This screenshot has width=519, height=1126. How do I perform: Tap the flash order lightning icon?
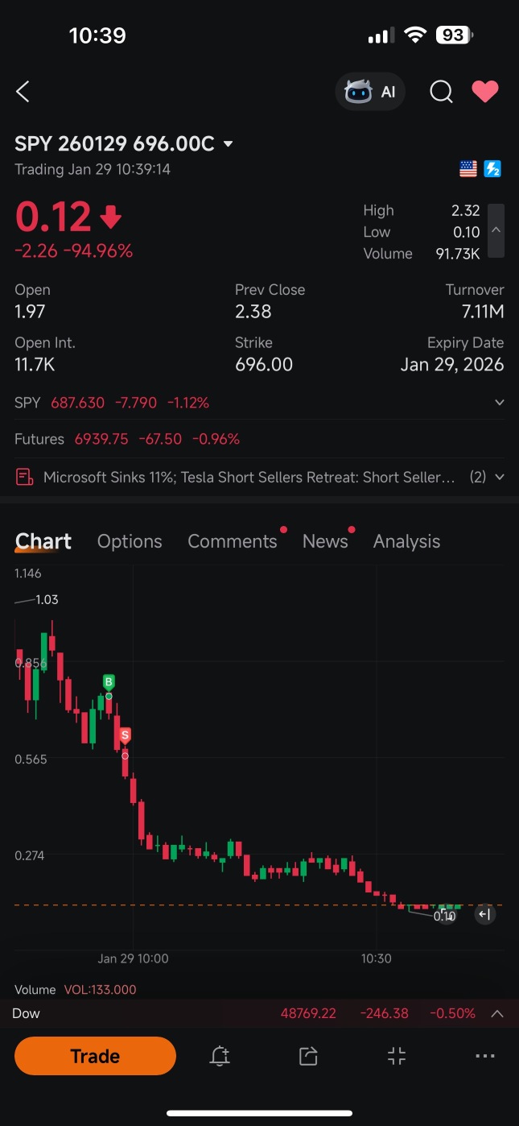coord(492,168)
